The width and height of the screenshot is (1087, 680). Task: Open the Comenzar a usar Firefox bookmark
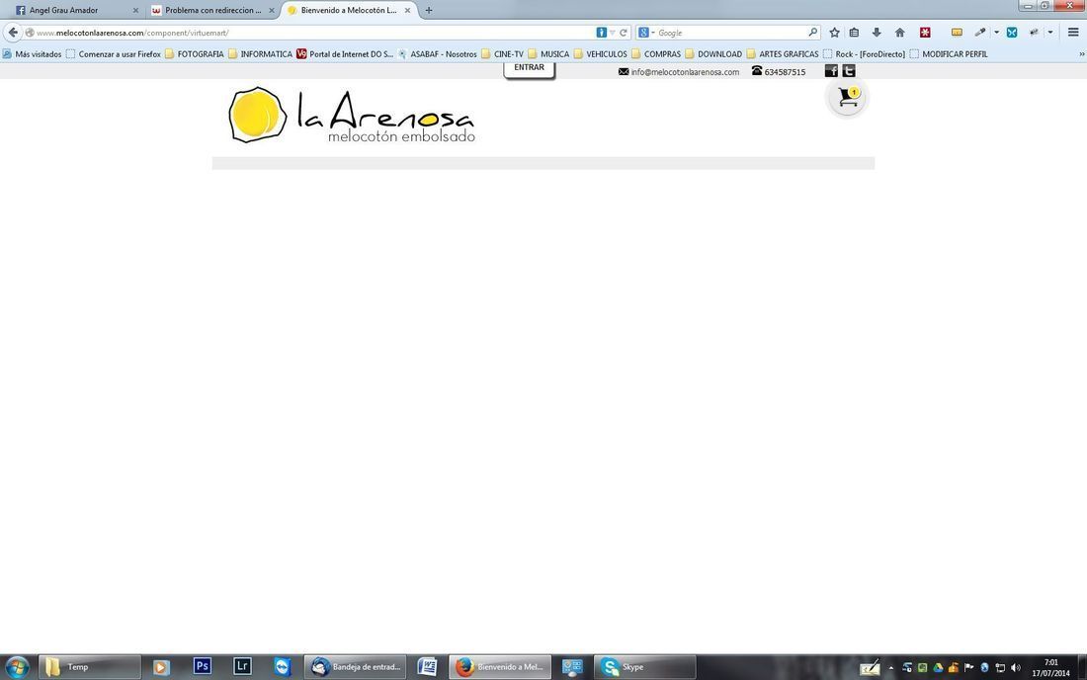click(113, 54)
